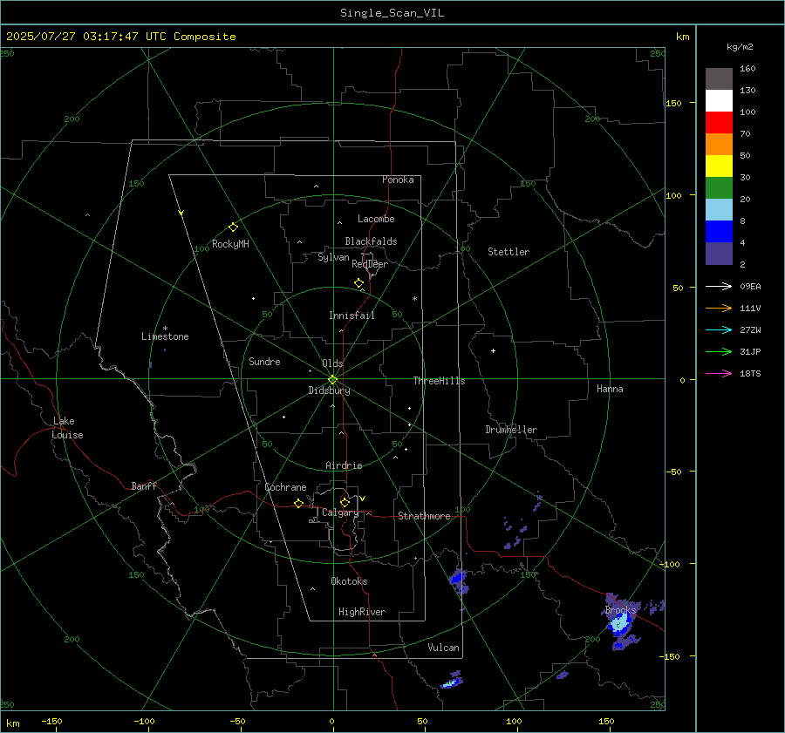The image size is (785, 733).
Task: Click the yellow V marker beside Calgary's diamond
Action: [363, 499]
